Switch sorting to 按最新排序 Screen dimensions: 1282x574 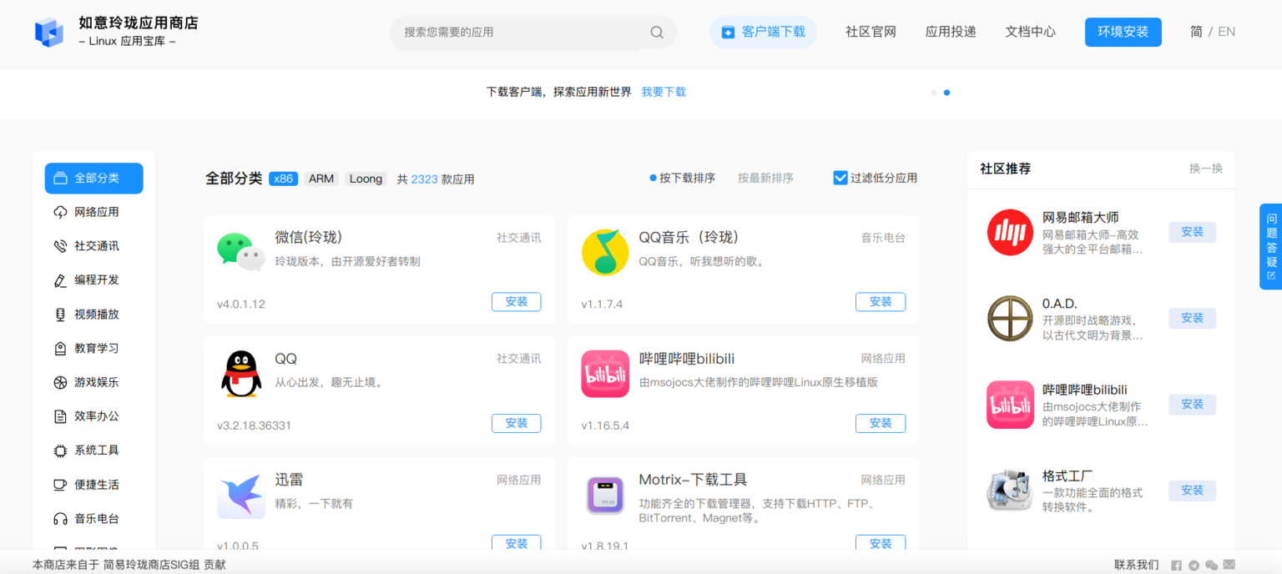coord(765,177)
